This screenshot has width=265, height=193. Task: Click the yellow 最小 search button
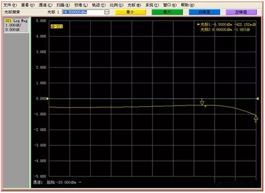click(x=130, y=12)
